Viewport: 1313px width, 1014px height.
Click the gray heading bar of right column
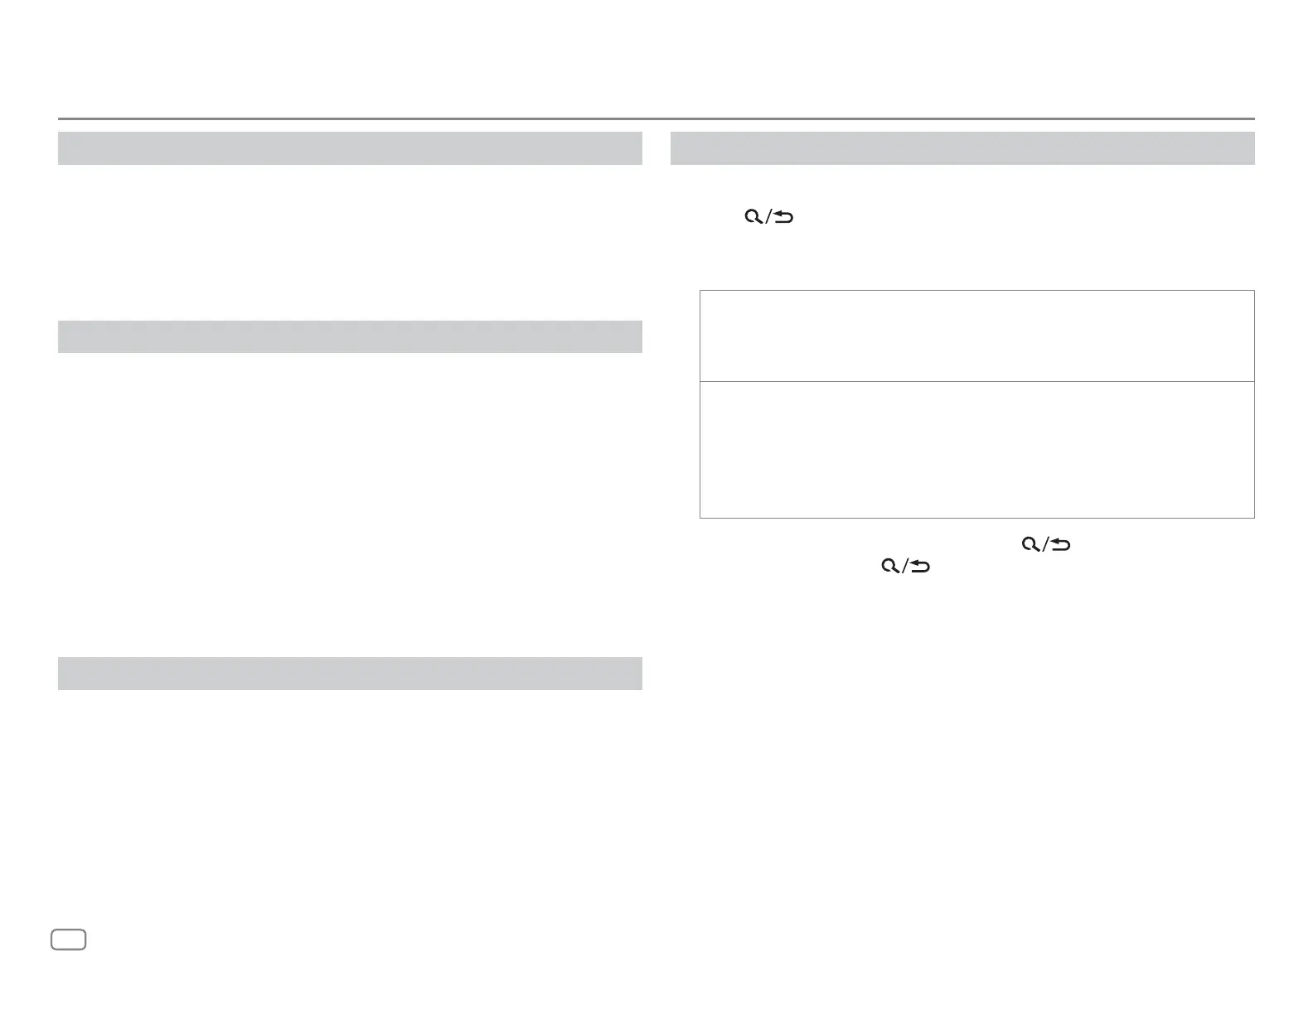(x=962, y=148)
